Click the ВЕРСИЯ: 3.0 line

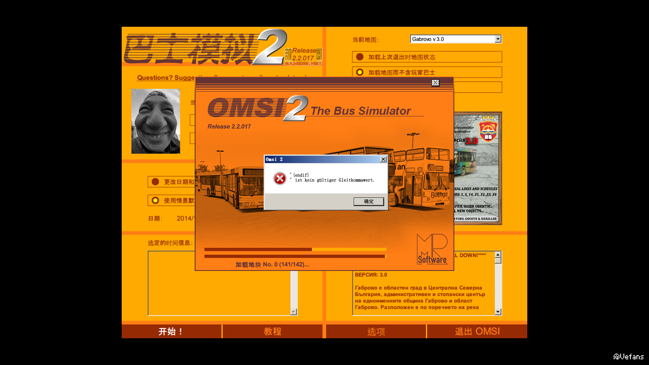pos(371,275)
